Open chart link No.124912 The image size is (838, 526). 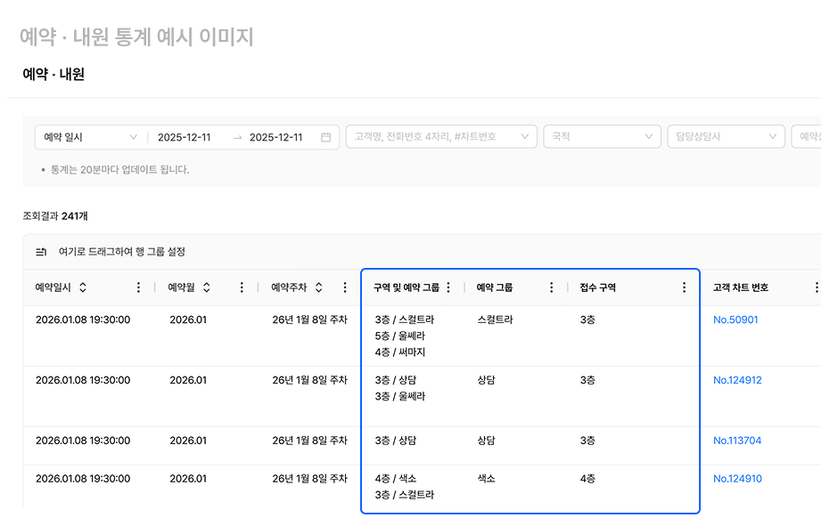click(737, 380)
